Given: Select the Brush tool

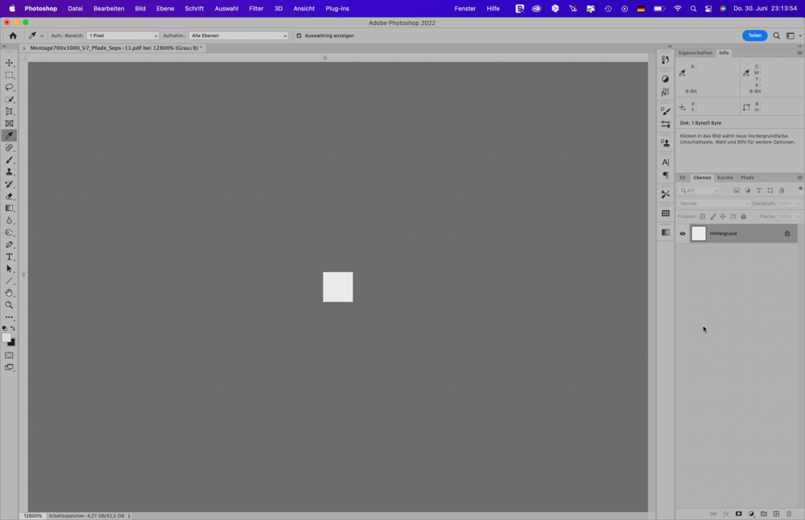Looking at the screenshot, I should click(9, 160).
